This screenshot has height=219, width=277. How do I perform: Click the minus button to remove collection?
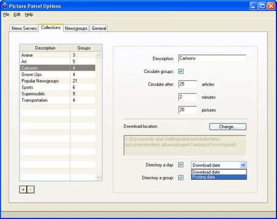click(x=30, y=189)
